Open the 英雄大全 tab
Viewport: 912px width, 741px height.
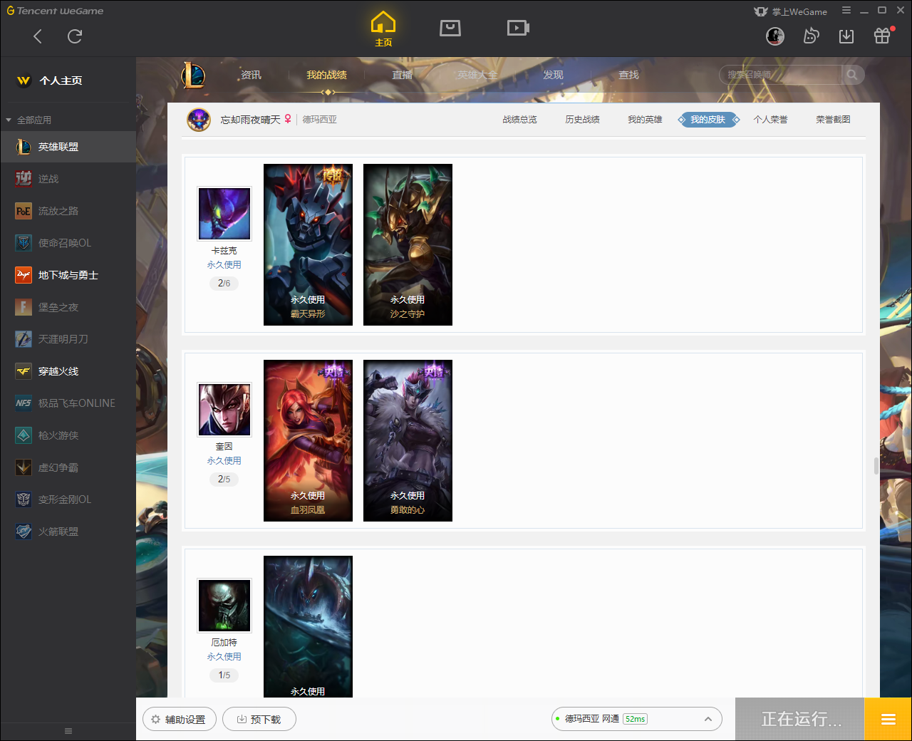(477, 75)
